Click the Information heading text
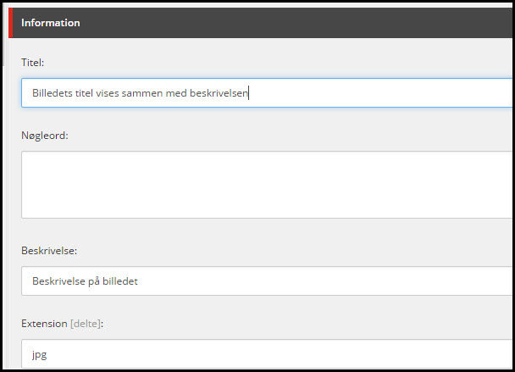515x372 pixels. 51,23
